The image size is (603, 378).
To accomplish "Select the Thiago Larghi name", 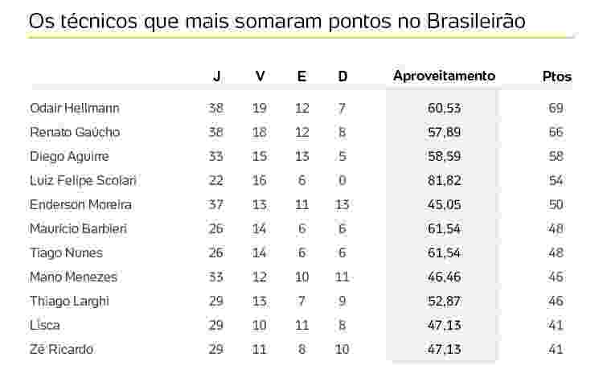I will click(x=70, y=301).
